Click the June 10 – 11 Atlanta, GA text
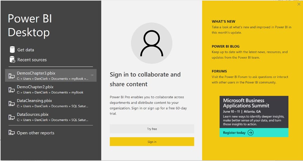 tap(242, 112)
